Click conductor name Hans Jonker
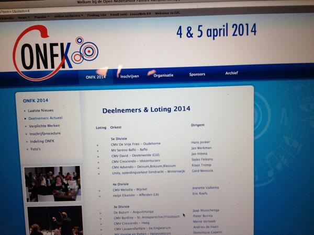Image resolution: width=314 pixels, height=235 pixels. click(x=200, y=142)
